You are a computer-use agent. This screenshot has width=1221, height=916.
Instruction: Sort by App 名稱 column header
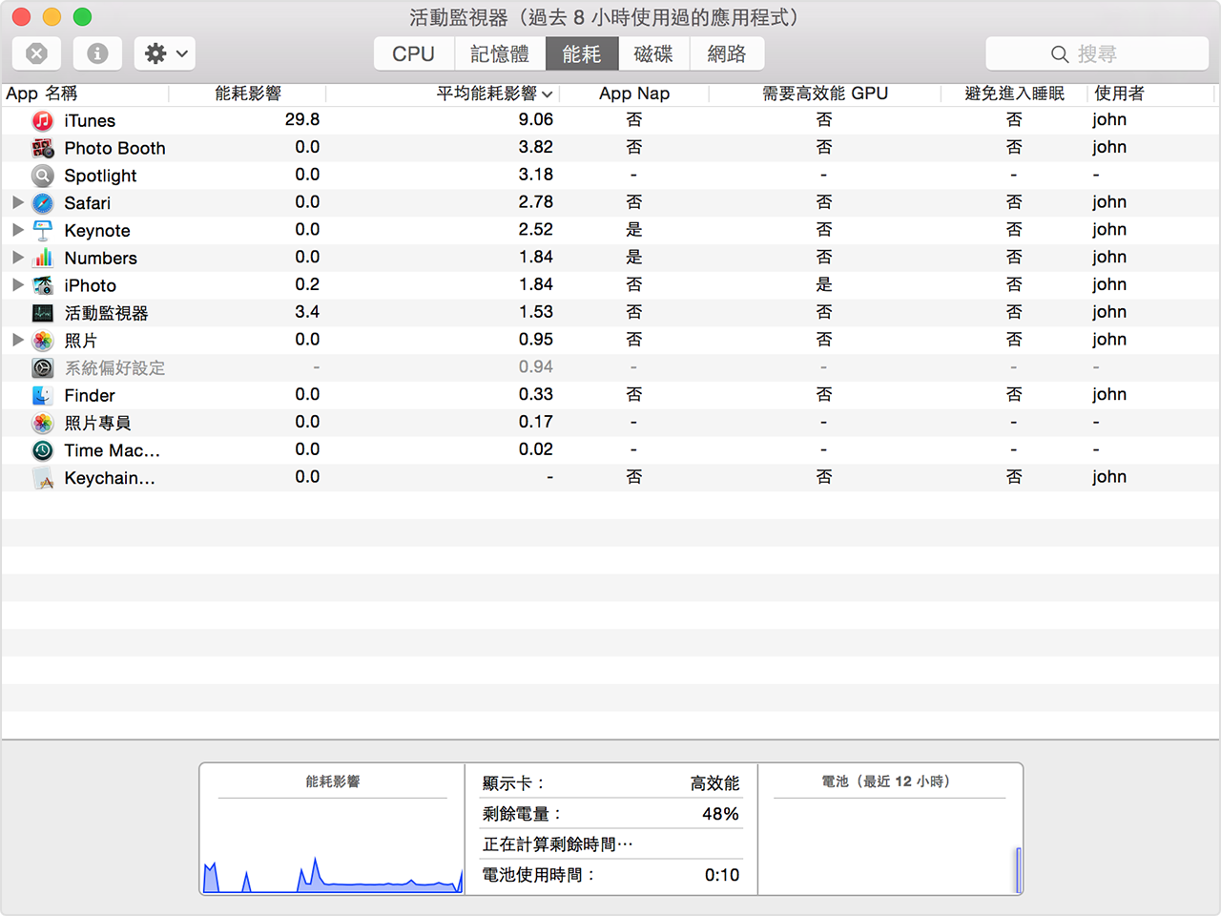(x=85, y=94)
